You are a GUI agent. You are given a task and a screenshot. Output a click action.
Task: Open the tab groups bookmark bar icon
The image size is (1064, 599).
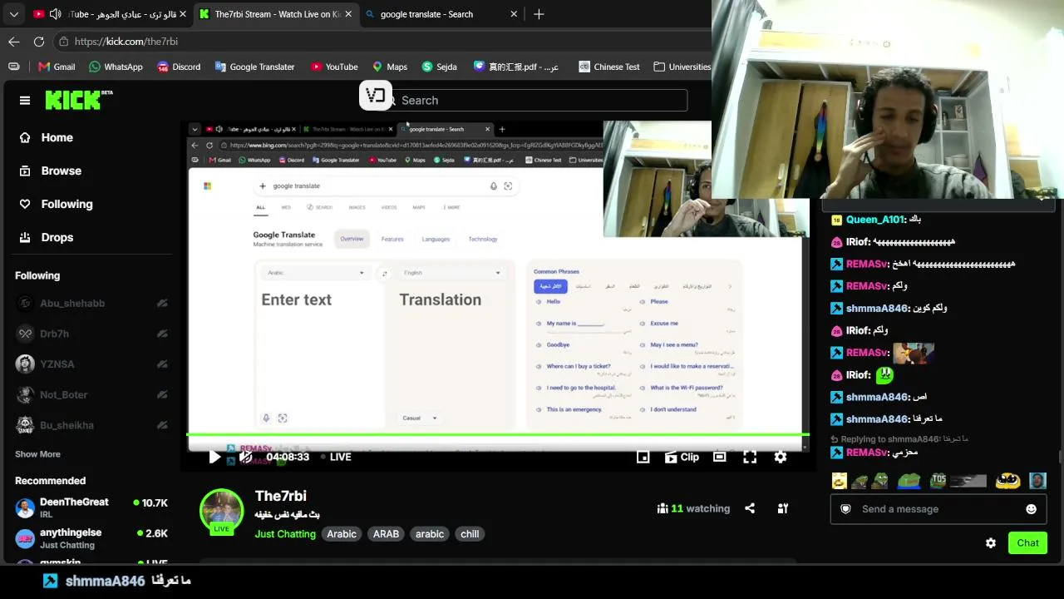pyautogui.click(x=14, y=67)
